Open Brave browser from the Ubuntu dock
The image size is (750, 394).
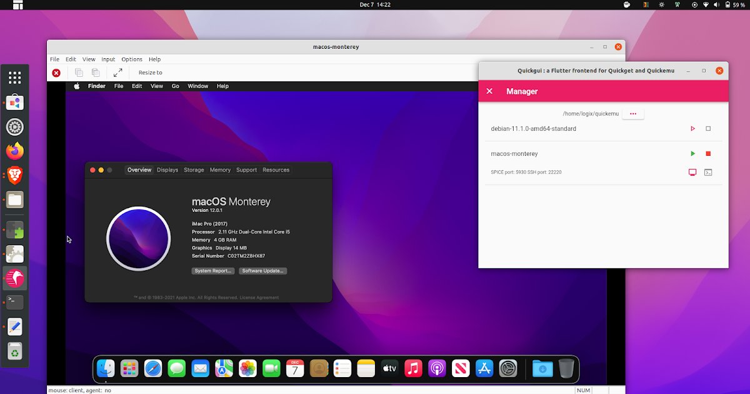tap(15, 176)
